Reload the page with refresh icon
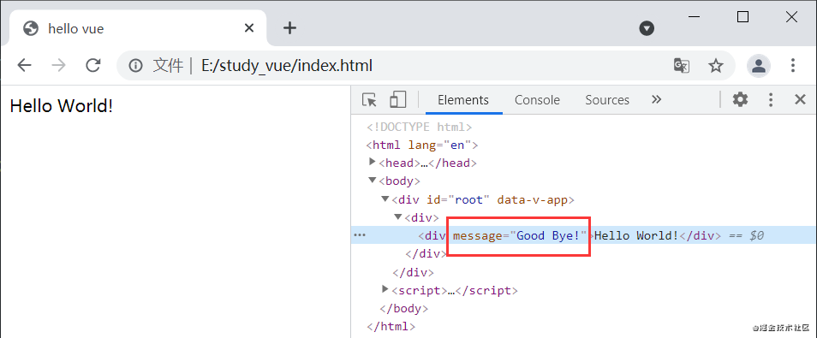The image size is (817, 338). pyautogui.click(x=93, y=65)
